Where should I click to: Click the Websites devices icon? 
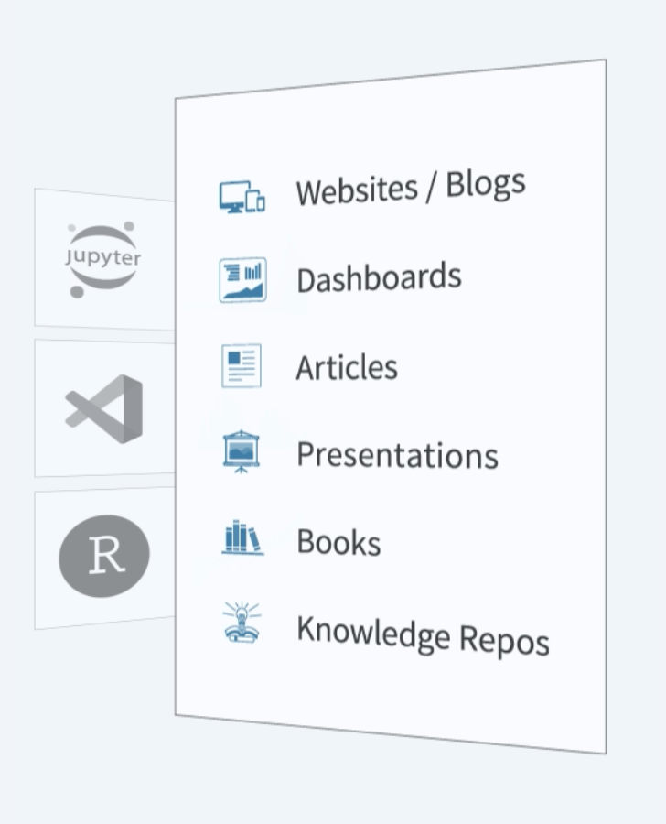pos(242,197)
